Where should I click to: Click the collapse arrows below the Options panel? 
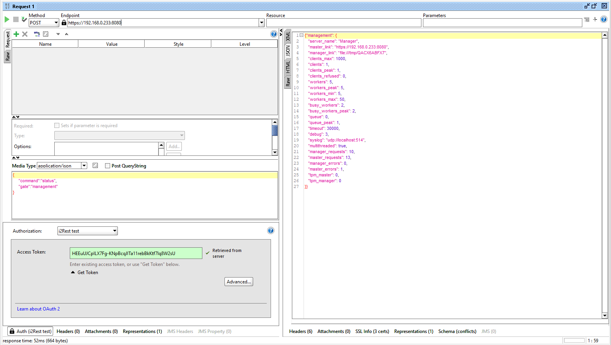pyautogui.click(x=16, y=157)
